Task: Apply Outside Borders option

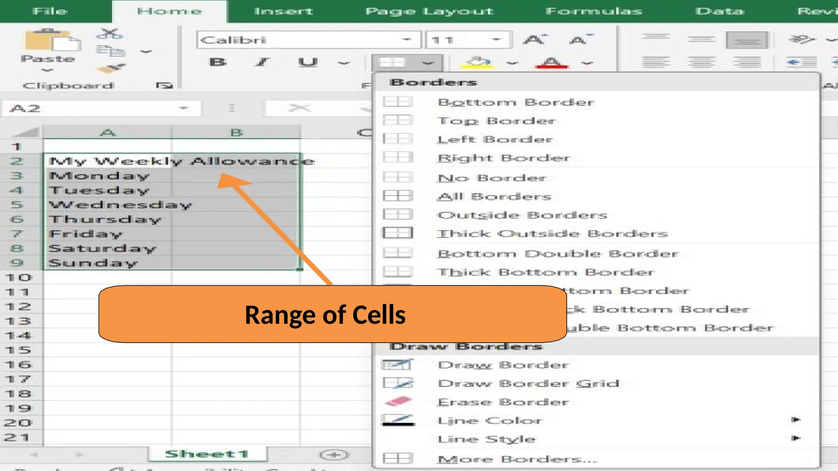Action: tap(597, 215)
